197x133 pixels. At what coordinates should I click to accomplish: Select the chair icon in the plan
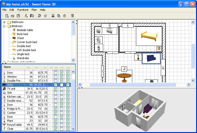124,69
